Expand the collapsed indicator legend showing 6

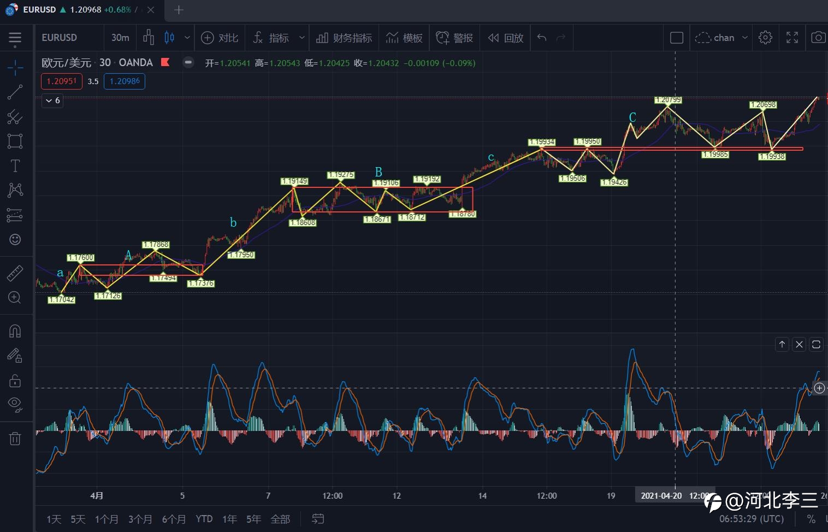(x=52, y=101)
